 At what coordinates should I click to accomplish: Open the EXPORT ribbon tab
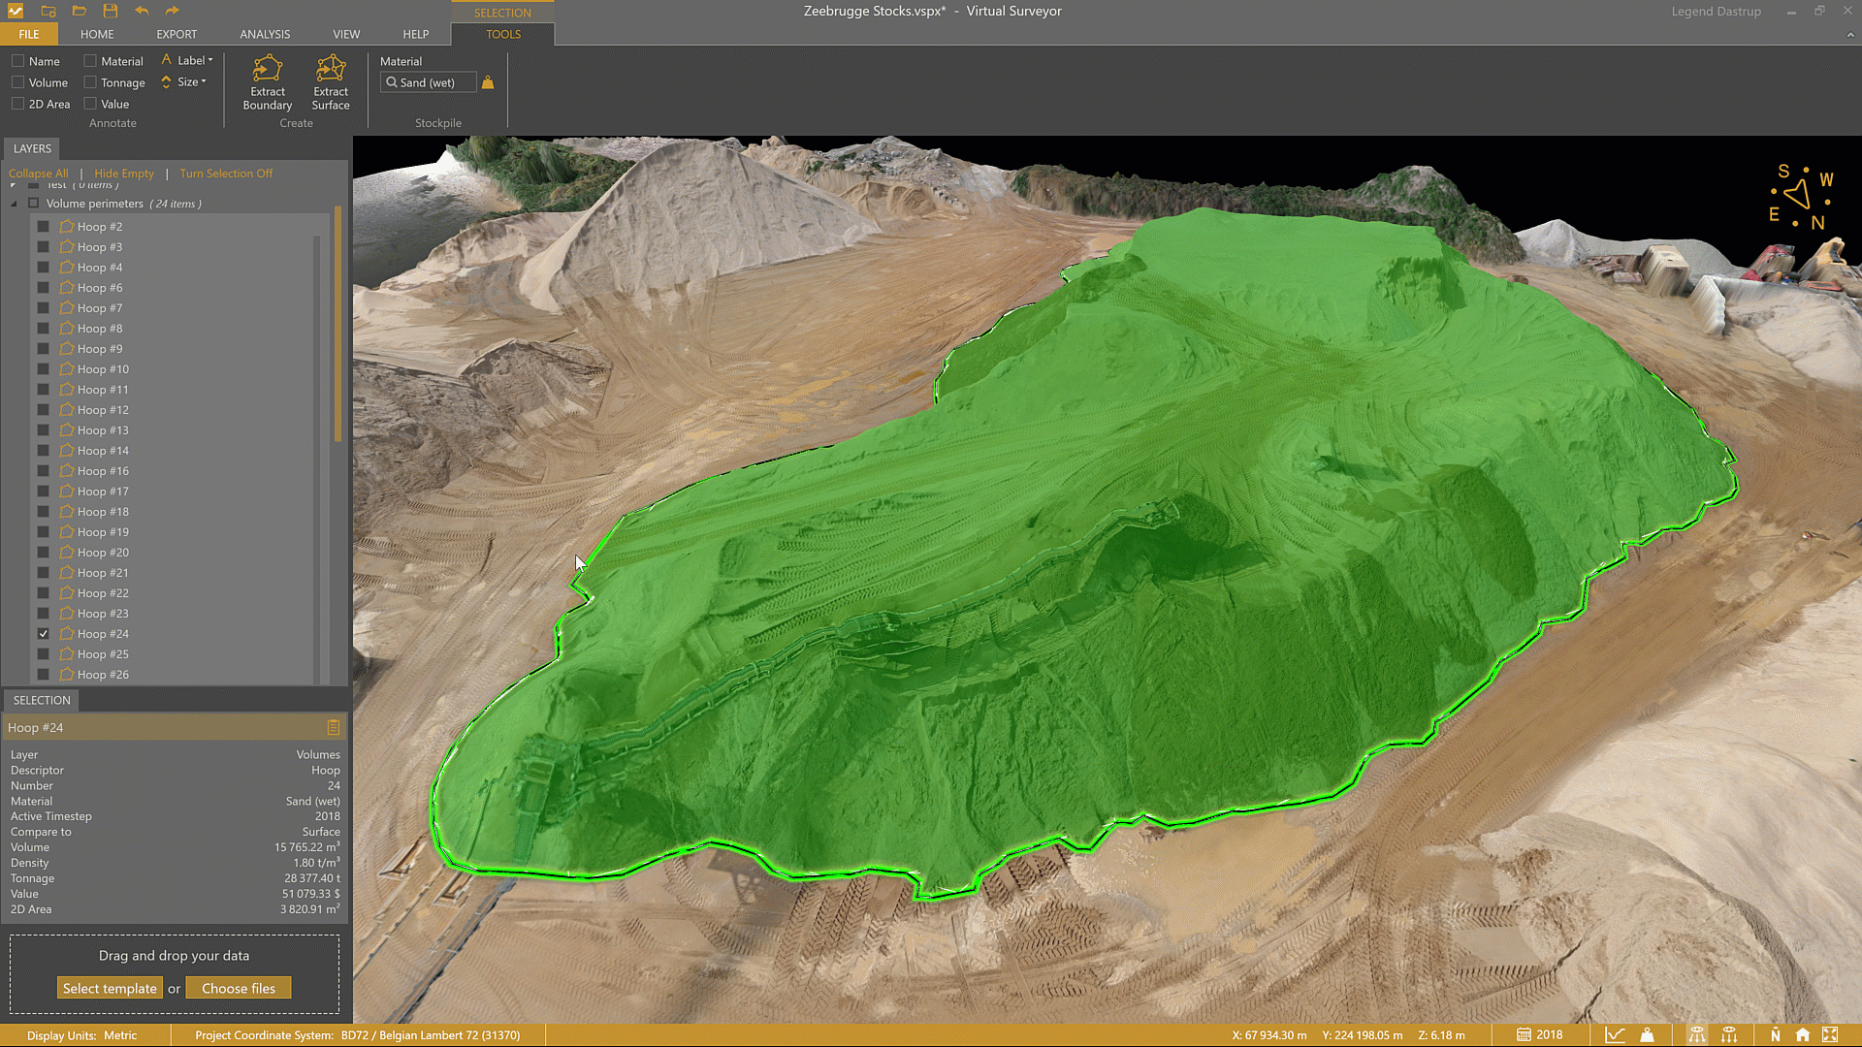177,34
